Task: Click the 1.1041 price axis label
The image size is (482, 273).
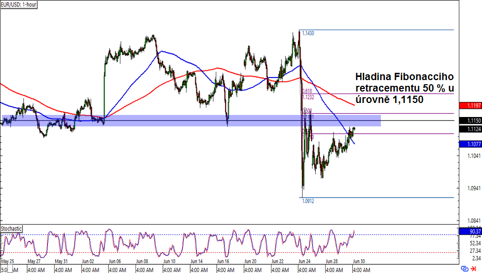Action: 474,156
